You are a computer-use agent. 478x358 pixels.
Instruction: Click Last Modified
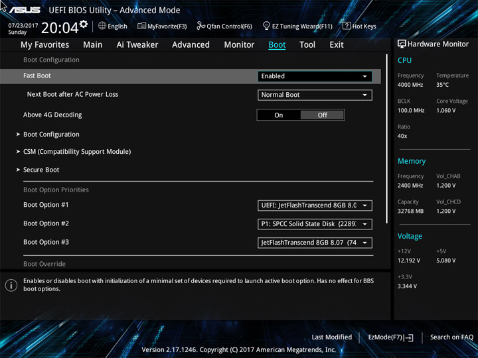pyautogui.click(x=332, y=337)
